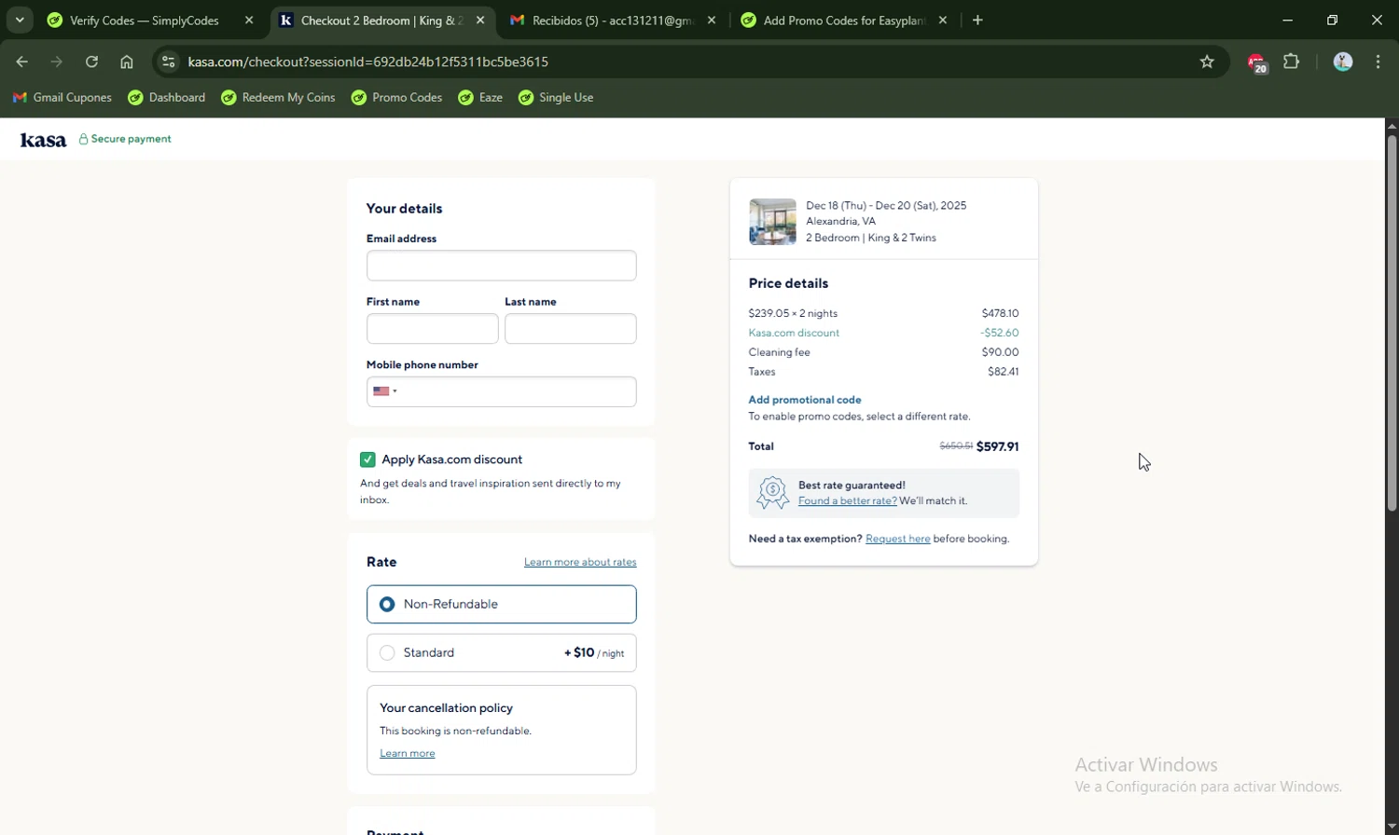Image resolution: width=1399 pixels, height=835 pixels.
Task: Open the tab search dropdown arrow
Action: pyautogui.click(x=20, y=20)
